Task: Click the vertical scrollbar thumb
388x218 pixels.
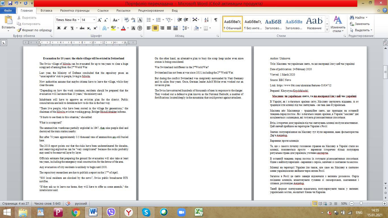Action: pyautogui.click(x=385, y=72)
